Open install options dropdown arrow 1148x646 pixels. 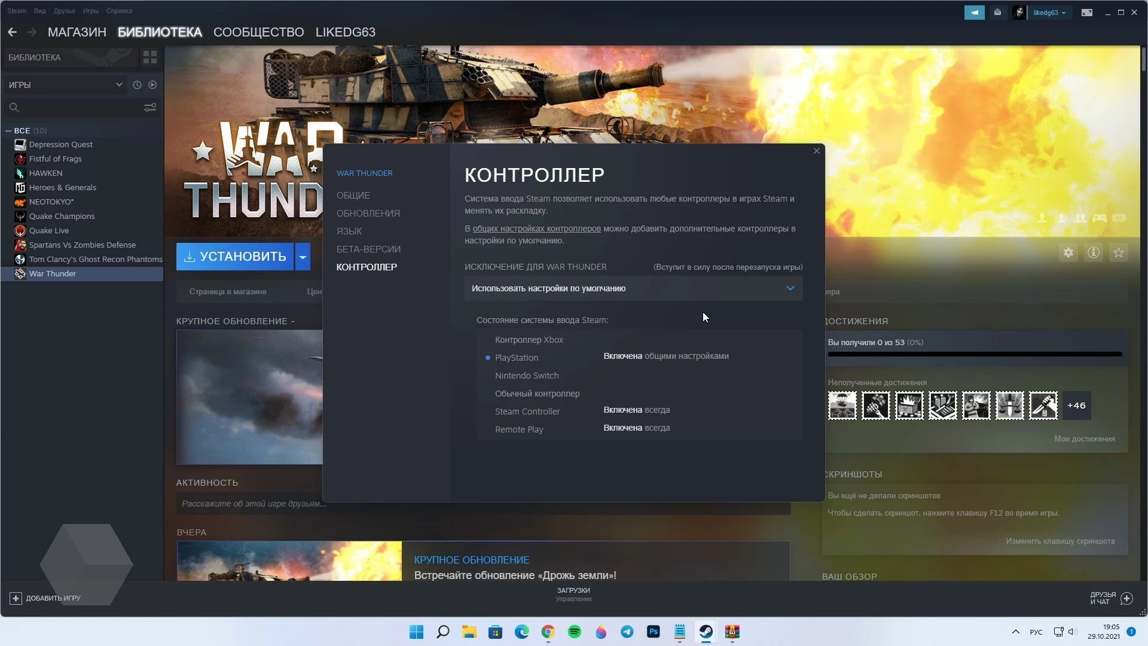coord(303,257)
